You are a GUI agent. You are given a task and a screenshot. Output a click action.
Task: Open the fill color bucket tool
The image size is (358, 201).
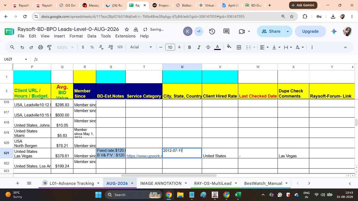click(229, 47)
